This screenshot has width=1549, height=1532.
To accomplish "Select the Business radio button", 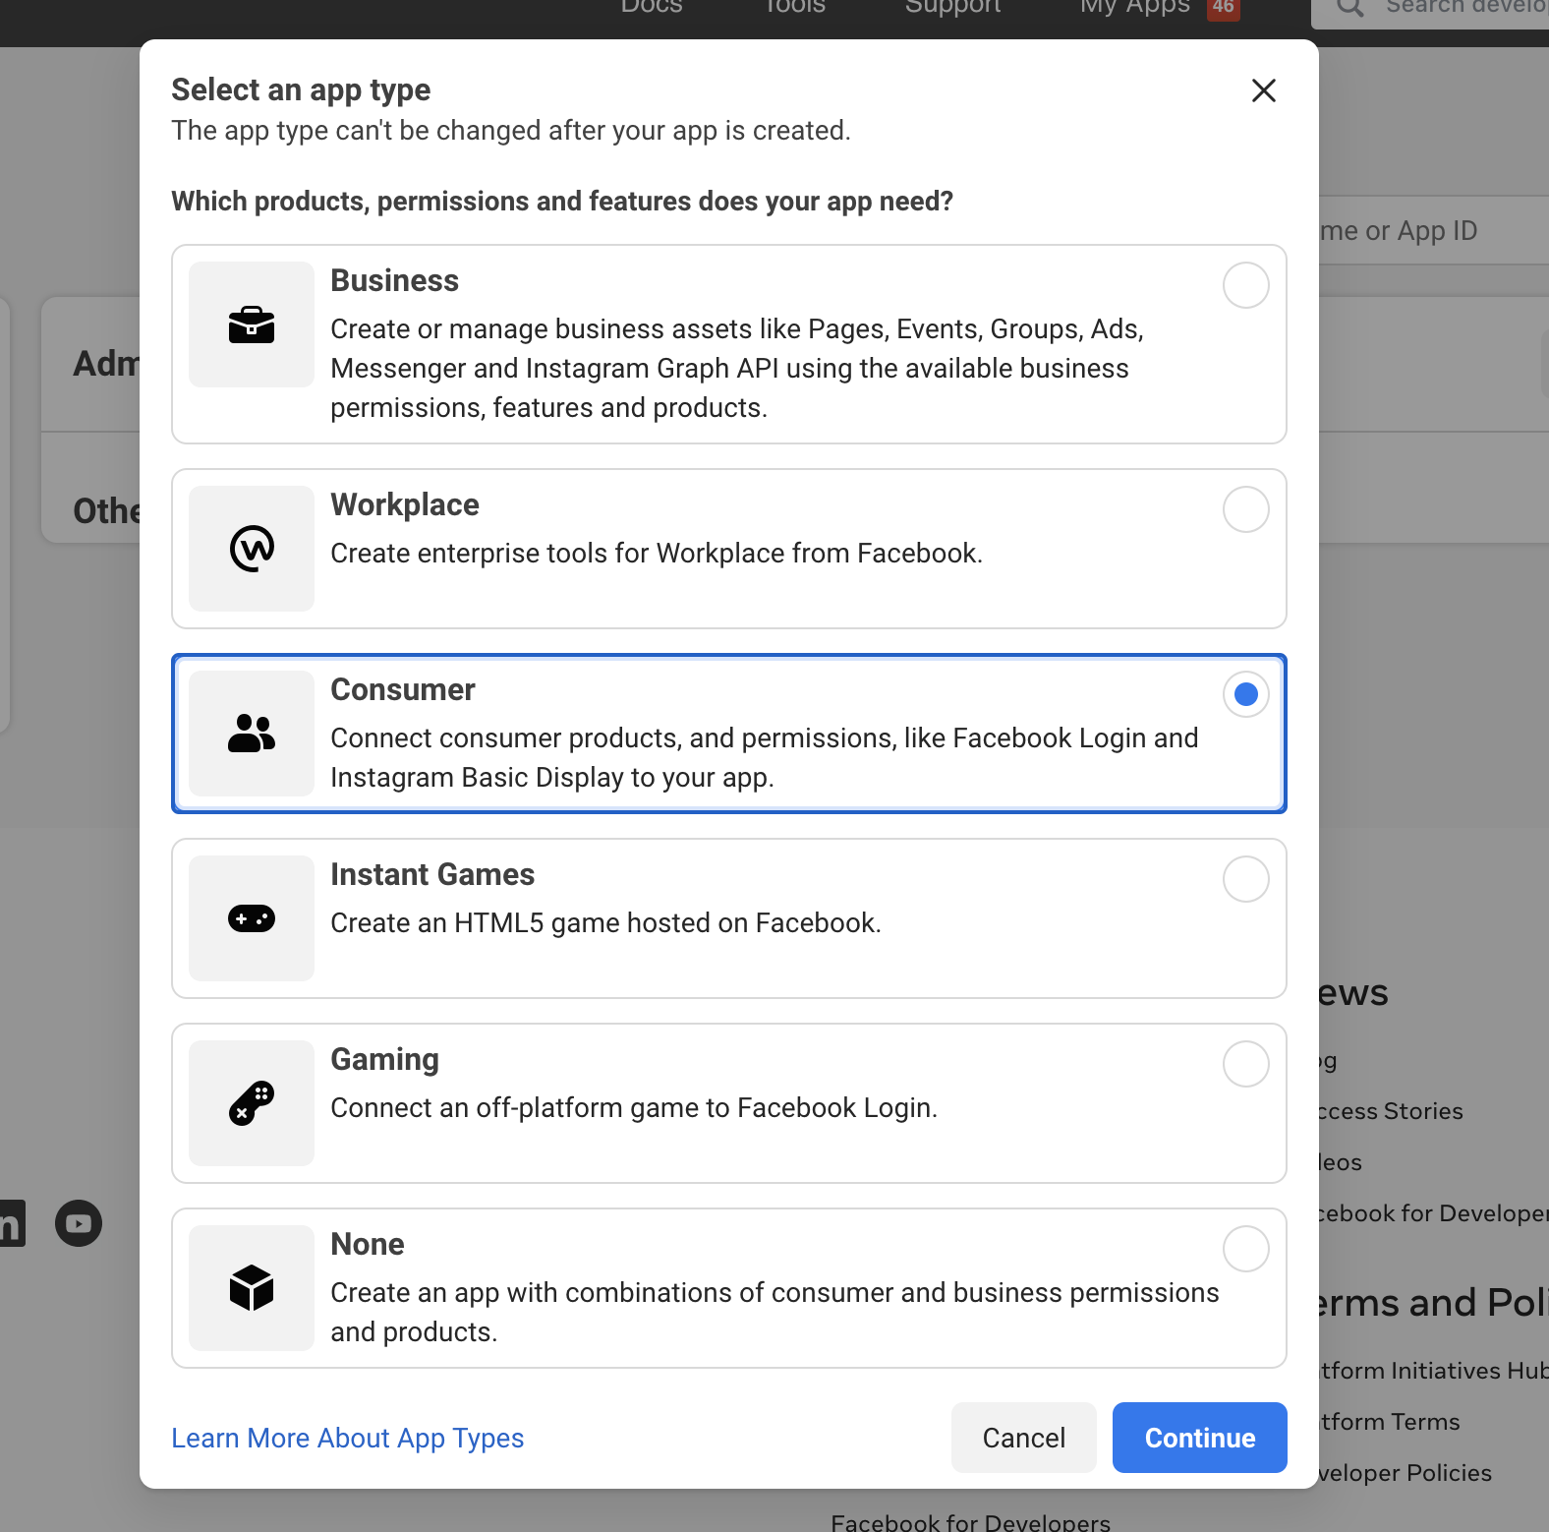I will [1245, 285].
